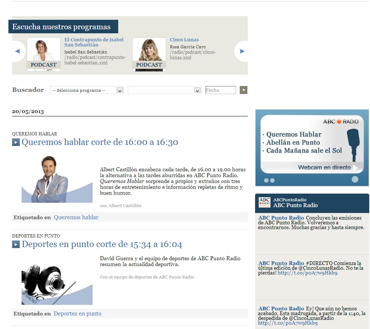Click Albert Castillón photo thumbnail

(x=57, y=179)
